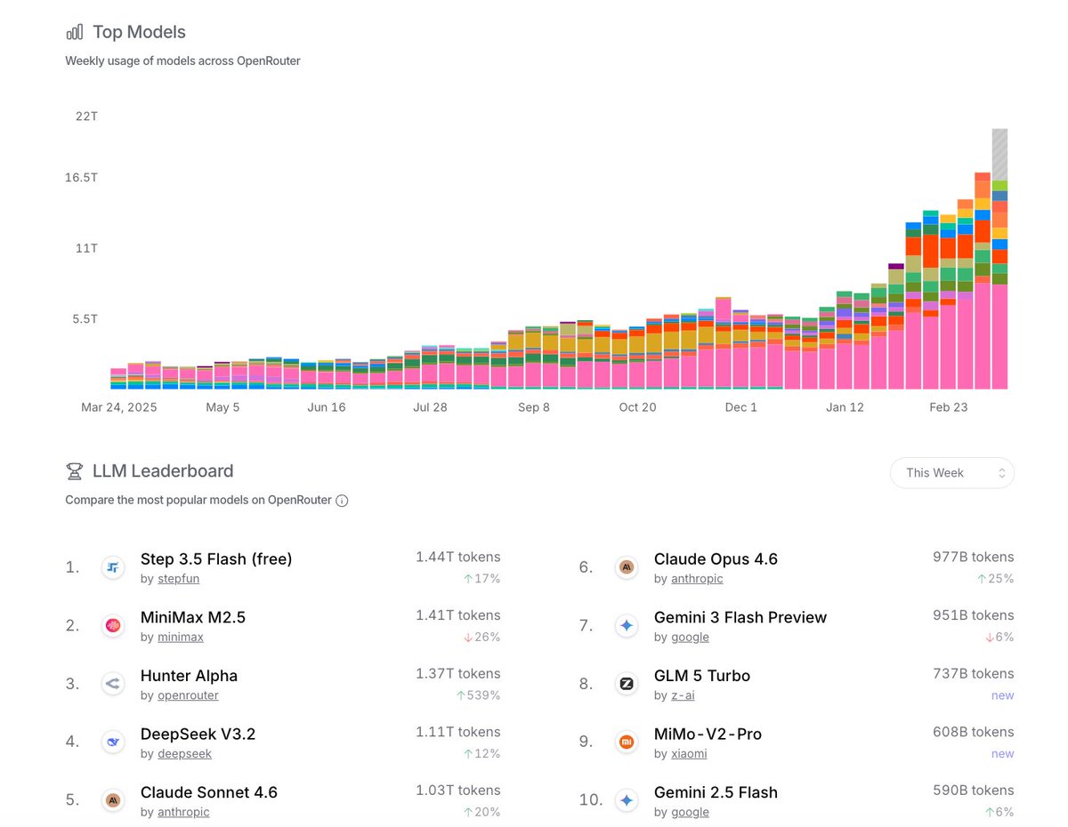The image size is (1068, 827).
Task: Click the 16.5T y-axis label
Action: [81, 178]
